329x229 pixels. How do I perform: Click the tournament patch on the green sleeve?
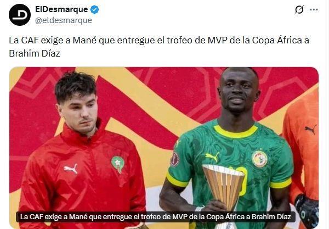click(175, 159)
